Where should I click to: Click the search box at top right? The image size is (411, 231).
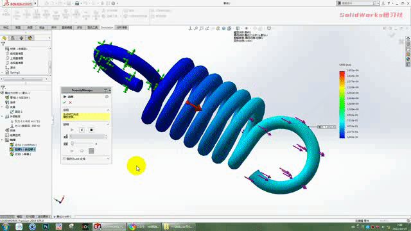[x=358, y=3]
